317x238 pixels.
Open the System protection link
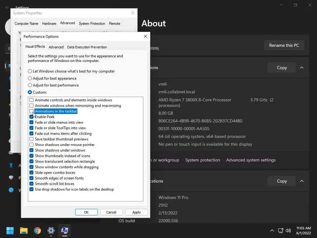tap(202, 160)
